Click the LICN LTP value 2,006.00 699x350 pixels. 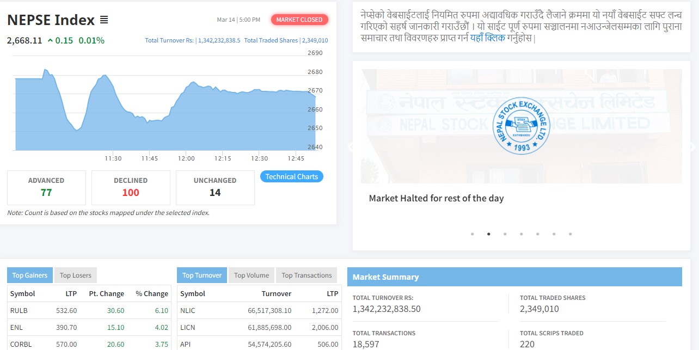[x=325, y=327]
